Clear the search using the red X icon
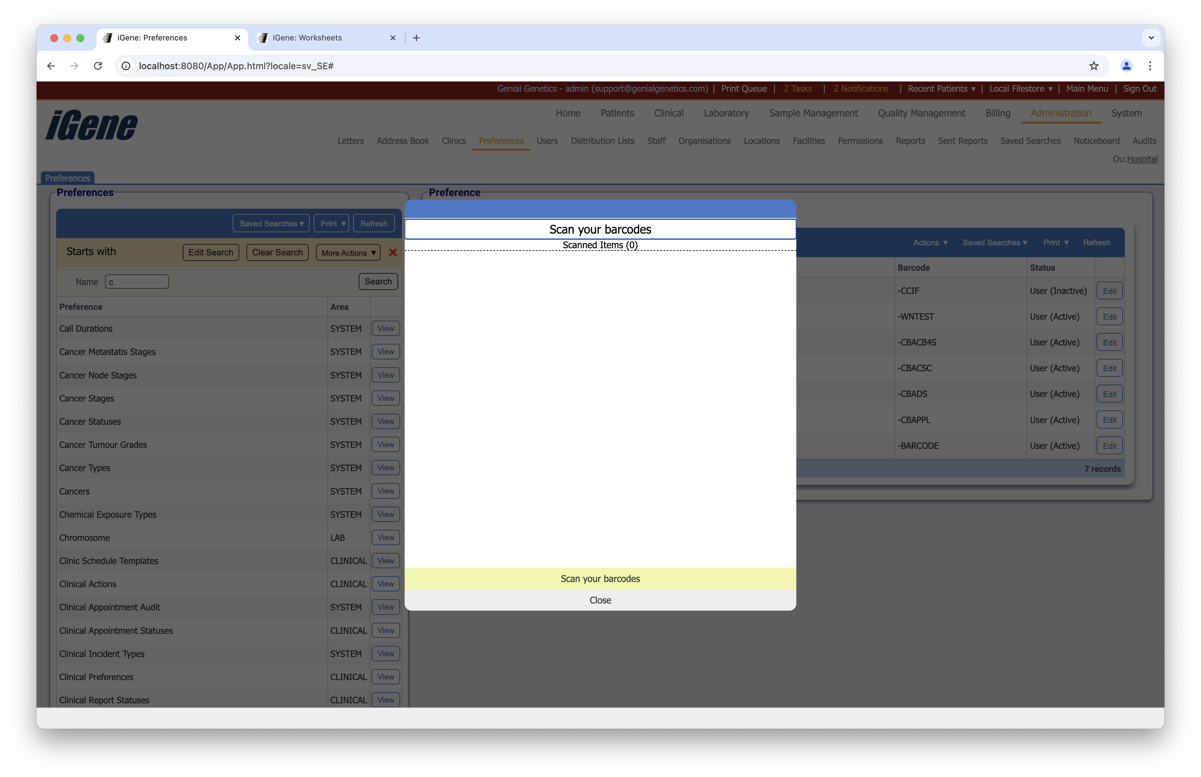Image resolution: width=1201 pixels, height=777 pixels. tap(393, 252)
